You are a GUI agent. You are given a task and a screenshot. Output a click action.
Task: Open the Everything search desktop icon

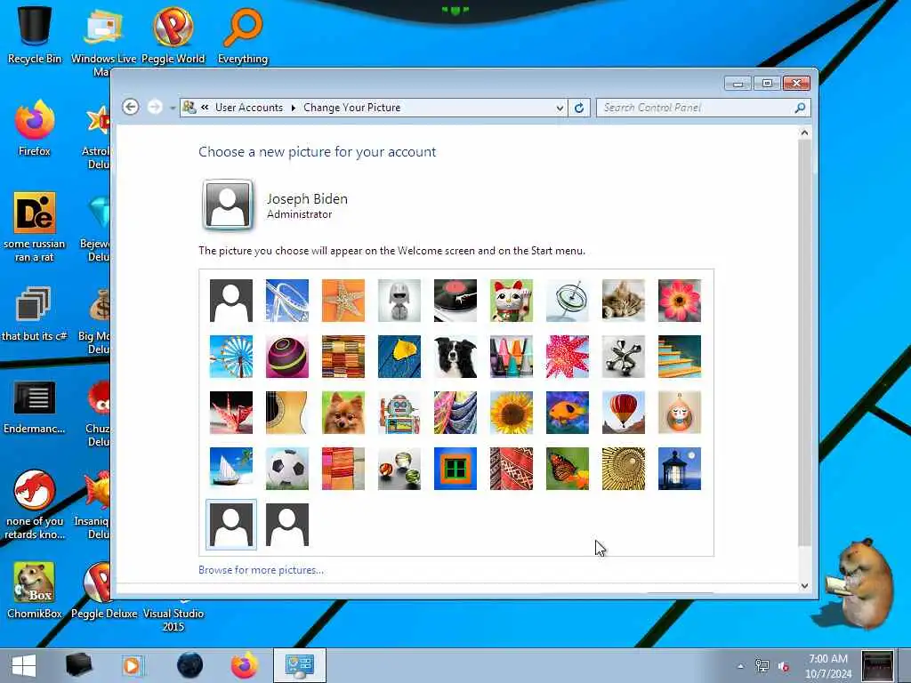[243, 35]
